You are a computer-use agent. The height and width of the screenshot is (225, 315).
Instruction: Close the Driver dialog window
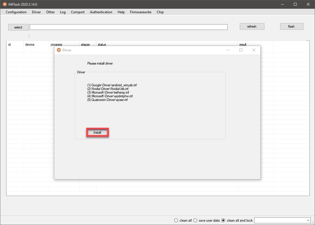tap(254, 50)
